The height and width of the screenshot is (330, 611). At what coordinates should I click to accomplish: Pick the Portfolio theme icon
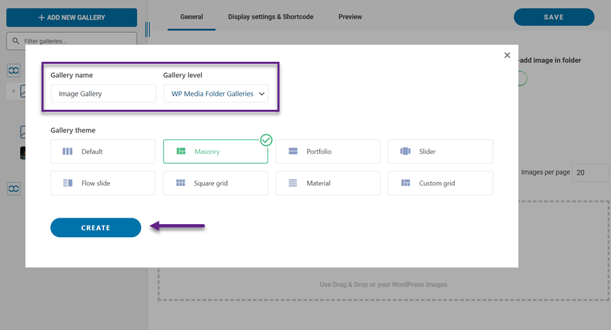click(x=293, y=152)
